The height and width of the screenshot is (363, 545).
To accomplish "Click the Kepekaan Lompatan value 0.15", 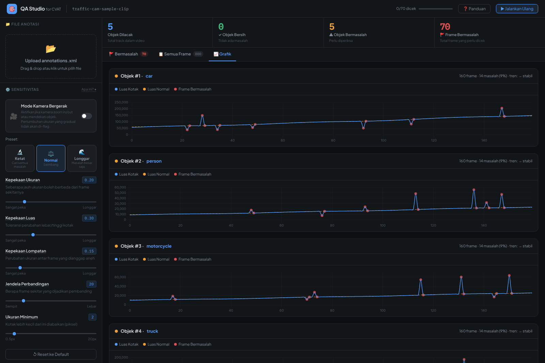I will 89,251.
